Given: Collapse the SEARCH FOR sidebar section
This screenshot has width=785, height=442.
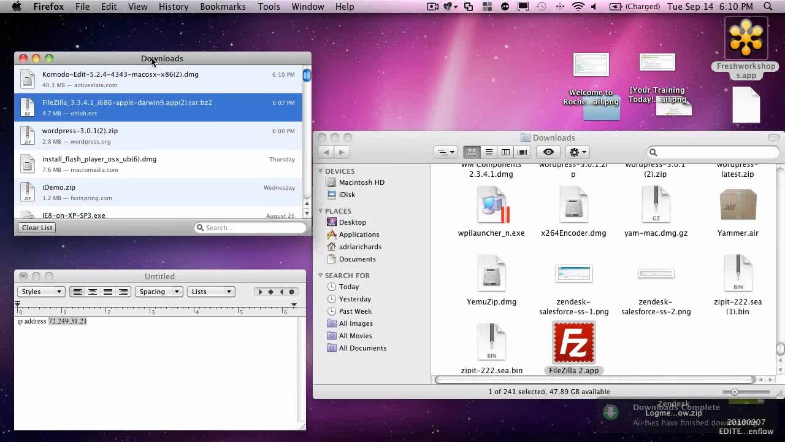Looking at the screenshot, I should [321, 276].
